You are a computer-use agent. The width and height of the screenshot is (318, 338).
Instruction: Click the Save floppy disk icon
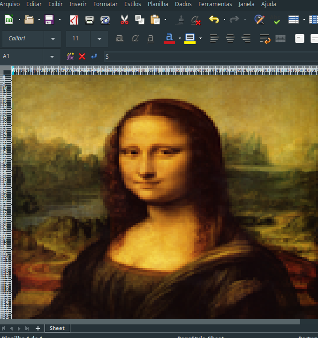tap(49, 20)
